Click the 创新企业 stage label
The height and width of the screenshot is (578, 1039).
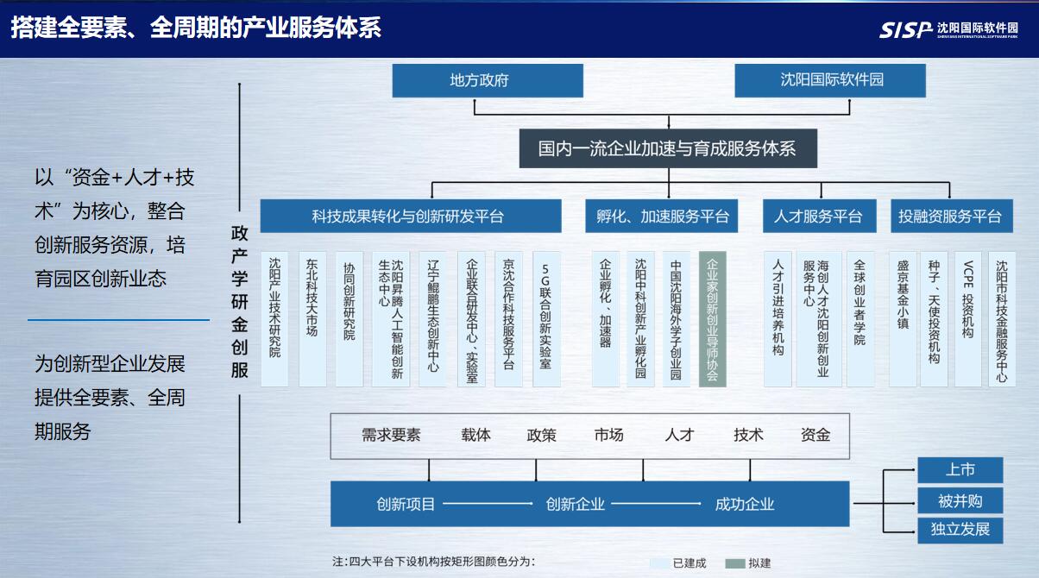tap(576, 504)
